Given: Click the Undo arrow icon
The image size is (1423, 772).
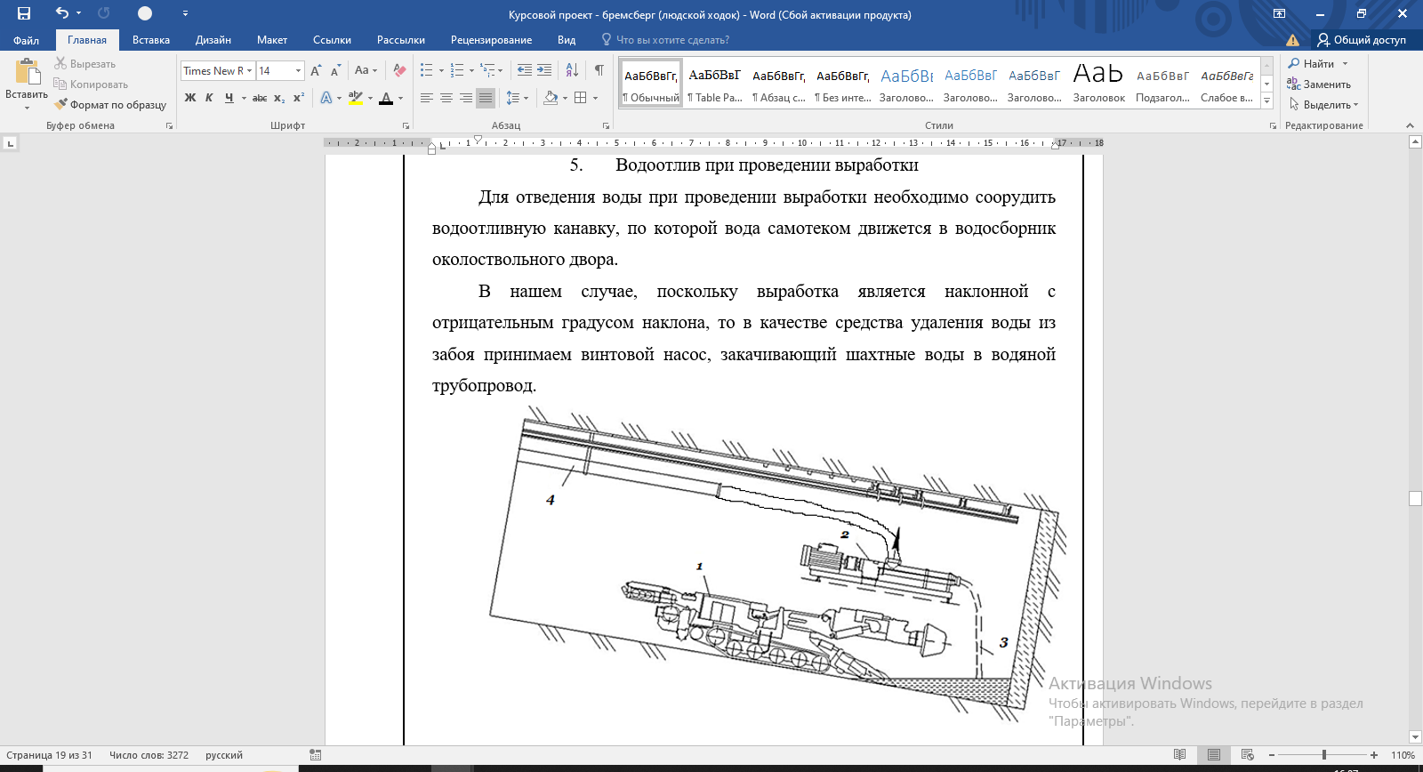Looking at the screenshot, I should pyautogui.click(x=61, y=13).
